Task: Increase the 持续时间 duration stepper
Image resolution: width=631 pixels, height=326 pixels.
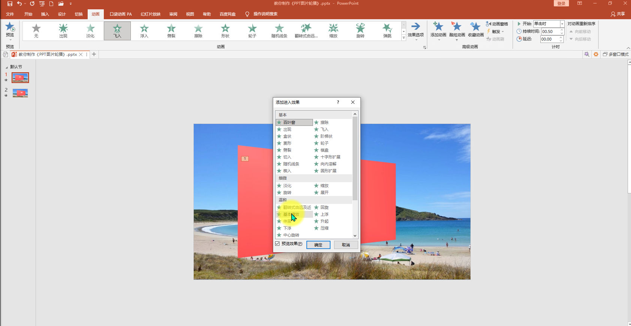Action: (562, 30)
